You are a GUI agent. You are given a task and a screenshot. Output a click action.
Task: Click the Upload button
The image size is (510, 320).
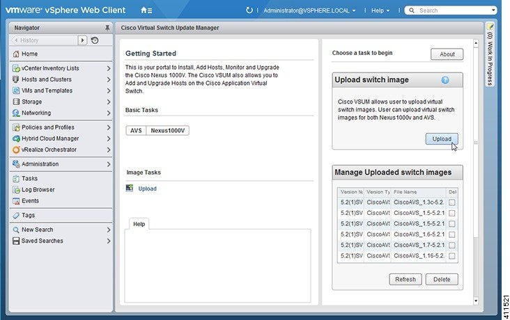441,138
